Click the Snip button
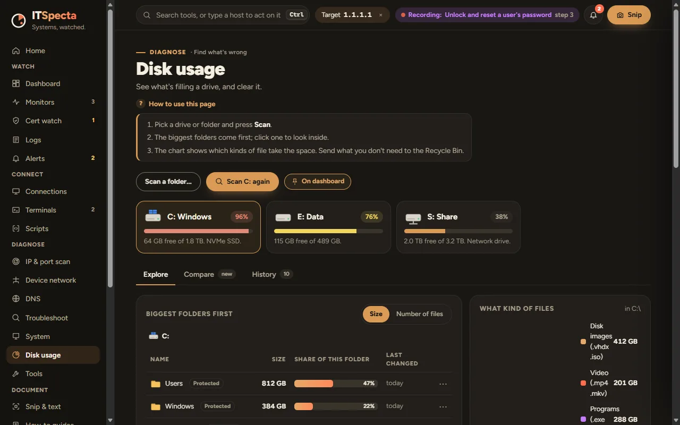The height and width of the screenshot is (425, 680). click(x=629, y=15)
